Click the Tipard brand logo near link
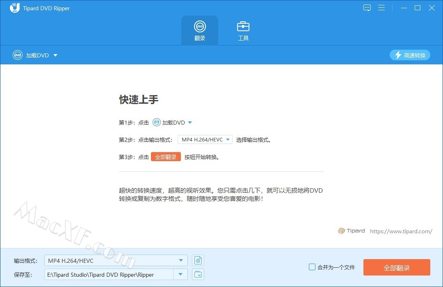 [352, 231]
